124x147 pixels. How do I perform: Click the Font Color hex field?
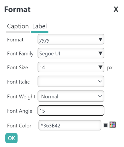click(x=70, y=125)
